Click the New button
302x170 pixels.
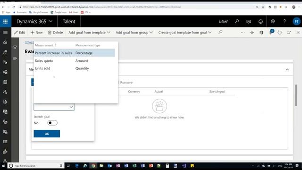(37, 33)
